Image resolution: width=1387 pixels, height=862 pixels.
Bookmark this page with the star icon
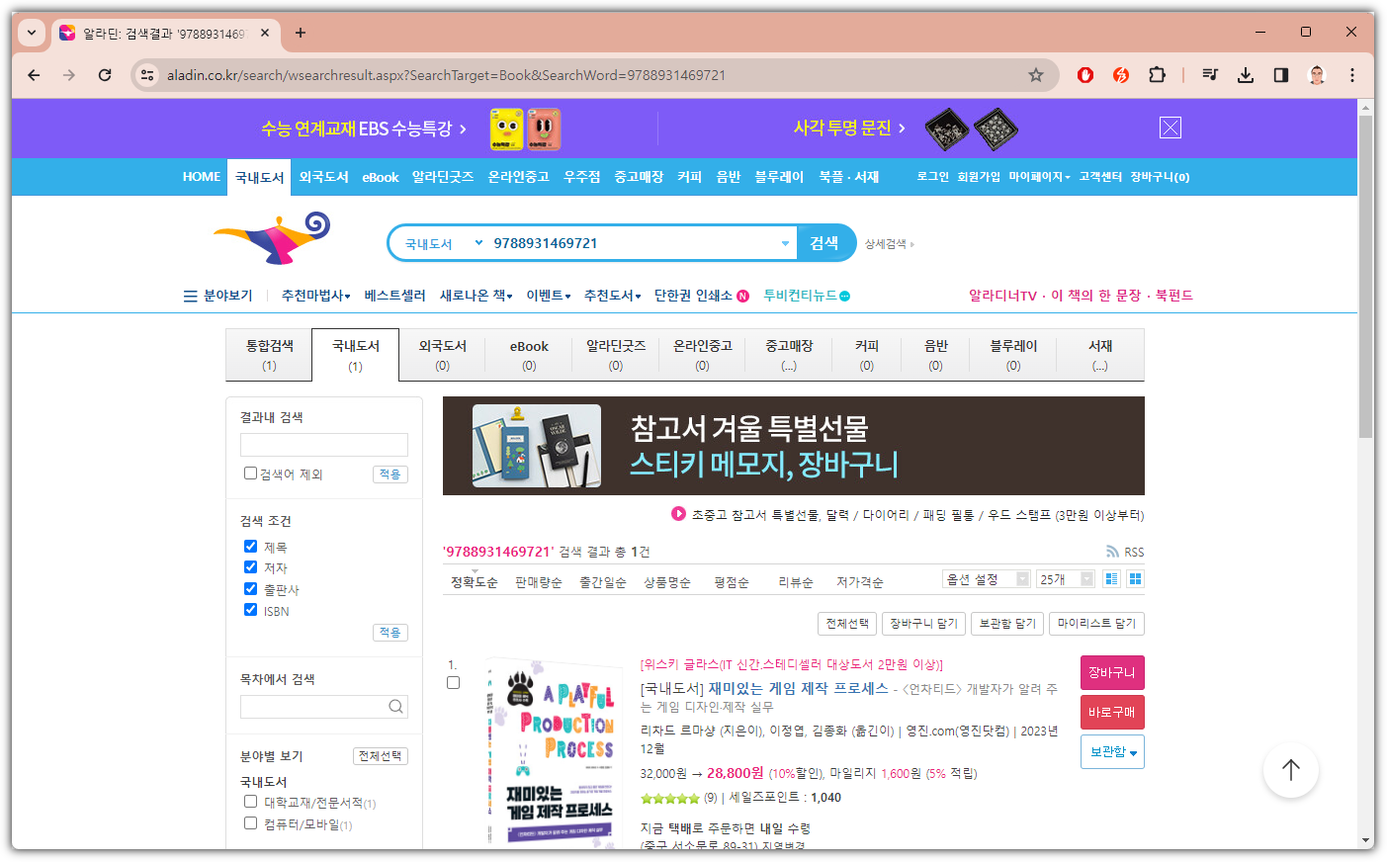click(x=1036, y=75)
